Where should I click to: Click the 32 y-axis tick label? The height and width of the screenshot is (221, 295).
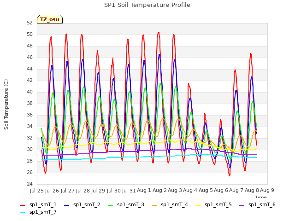[29, 138]
